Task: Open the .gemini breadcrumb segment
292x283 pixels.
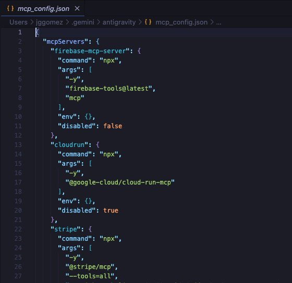Action: 83,22
